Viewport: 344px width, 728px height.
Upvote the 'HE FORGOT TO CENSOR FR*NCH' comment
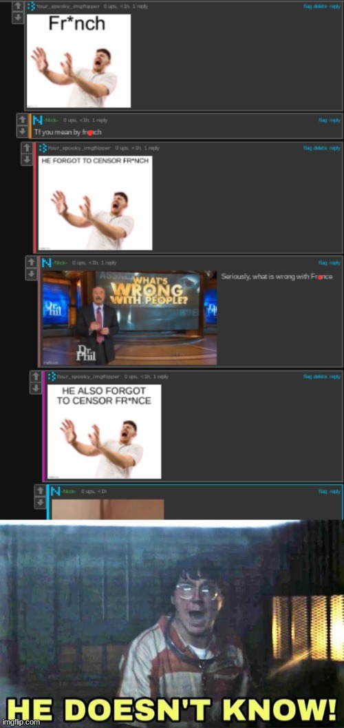[x=26, y=148]
